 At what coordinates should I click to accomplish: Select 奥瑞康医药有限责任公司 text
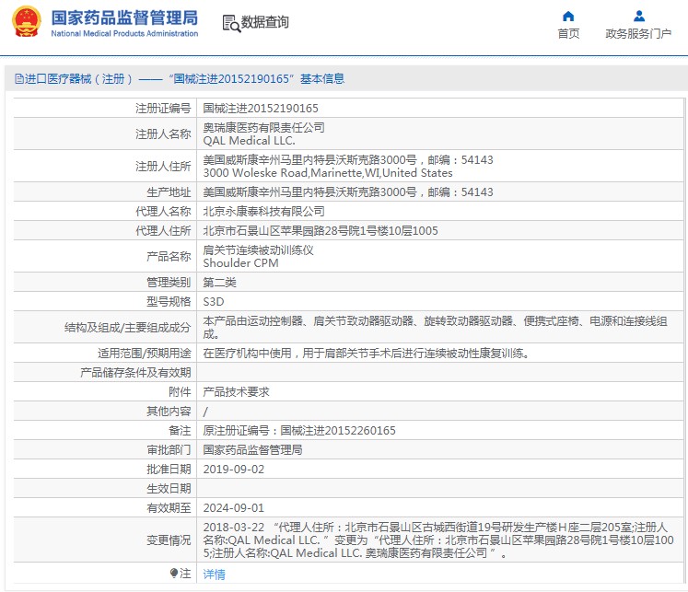(263, 128)
